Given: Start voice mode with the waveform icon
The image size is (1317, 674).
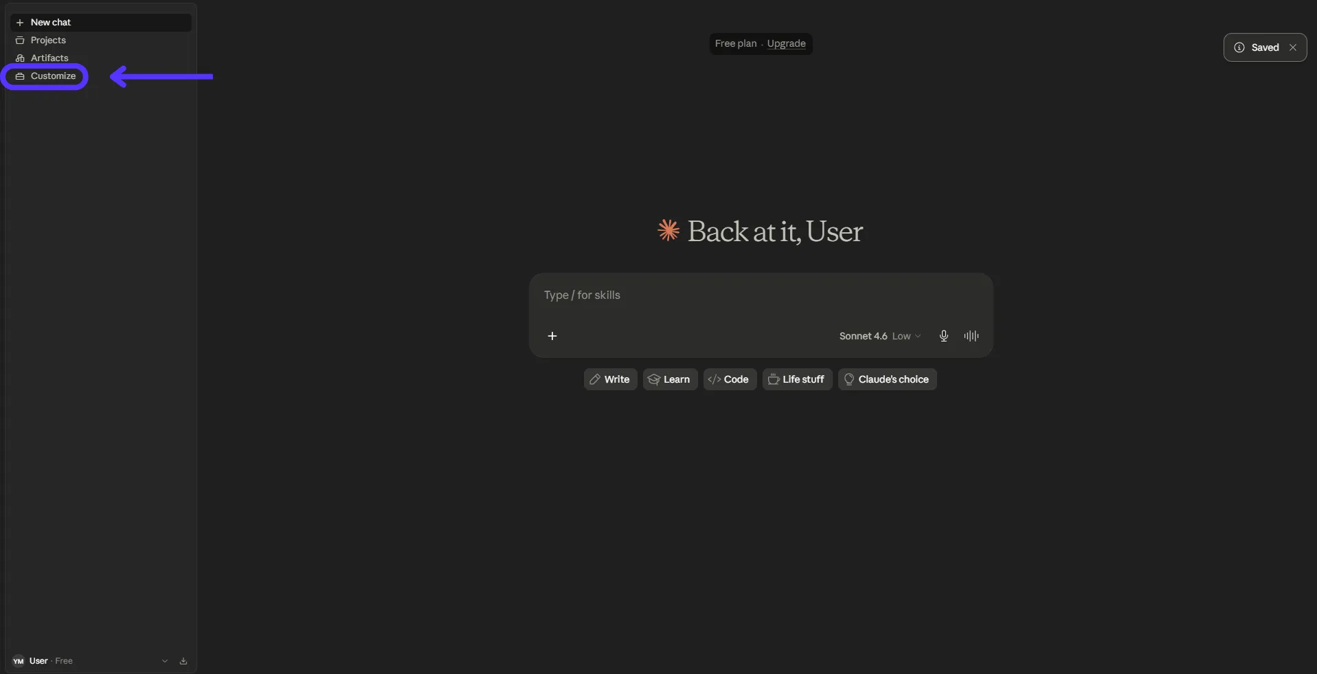Looking at the screenshot, I should tap(971, 336).
